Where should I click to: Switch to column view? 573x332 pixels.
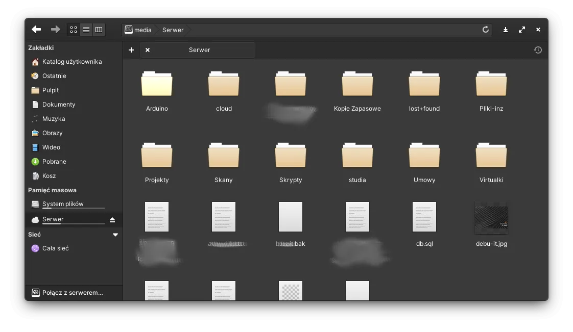(x=99, y=30)
